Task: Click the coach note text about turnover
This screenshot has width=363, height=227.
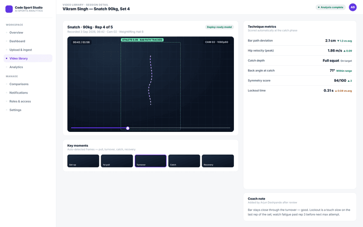Action: (299, 212)
